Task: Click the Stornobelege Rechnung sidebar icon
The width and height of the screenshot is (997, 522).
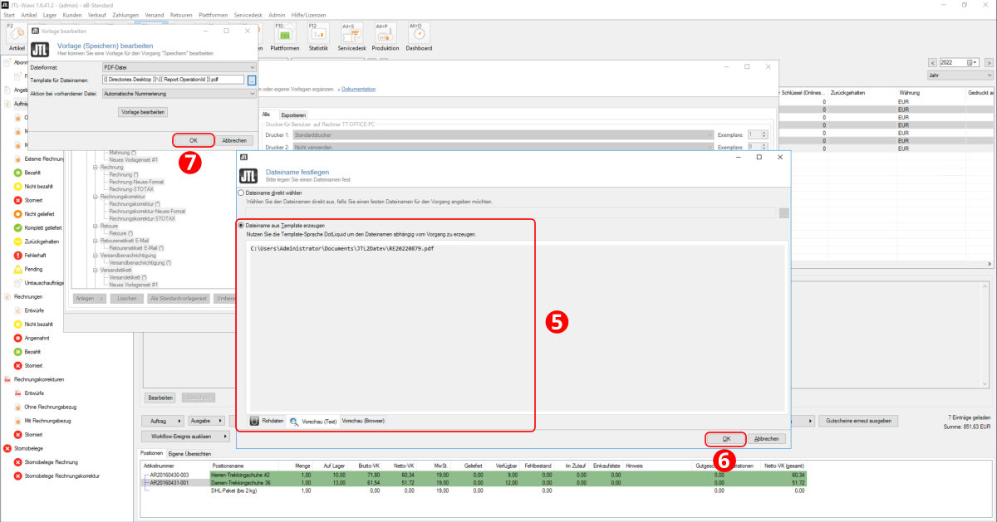Action: click(x=17, y=462)
